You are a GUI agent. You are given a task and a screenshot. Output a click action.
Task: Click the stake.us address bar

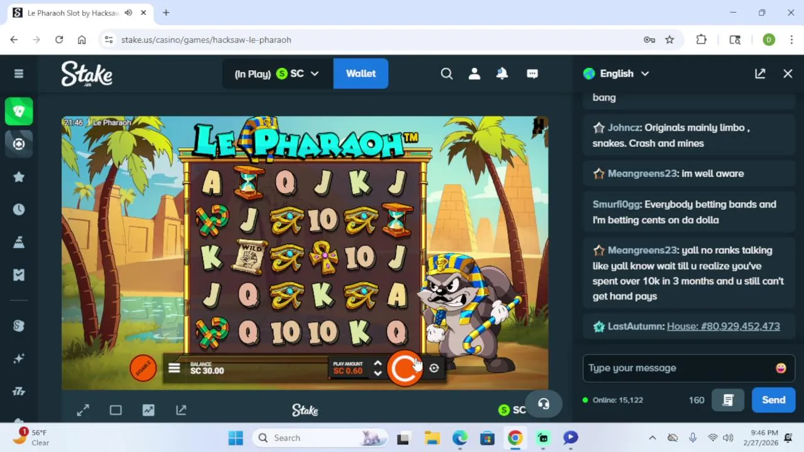[x=377, y=40]
